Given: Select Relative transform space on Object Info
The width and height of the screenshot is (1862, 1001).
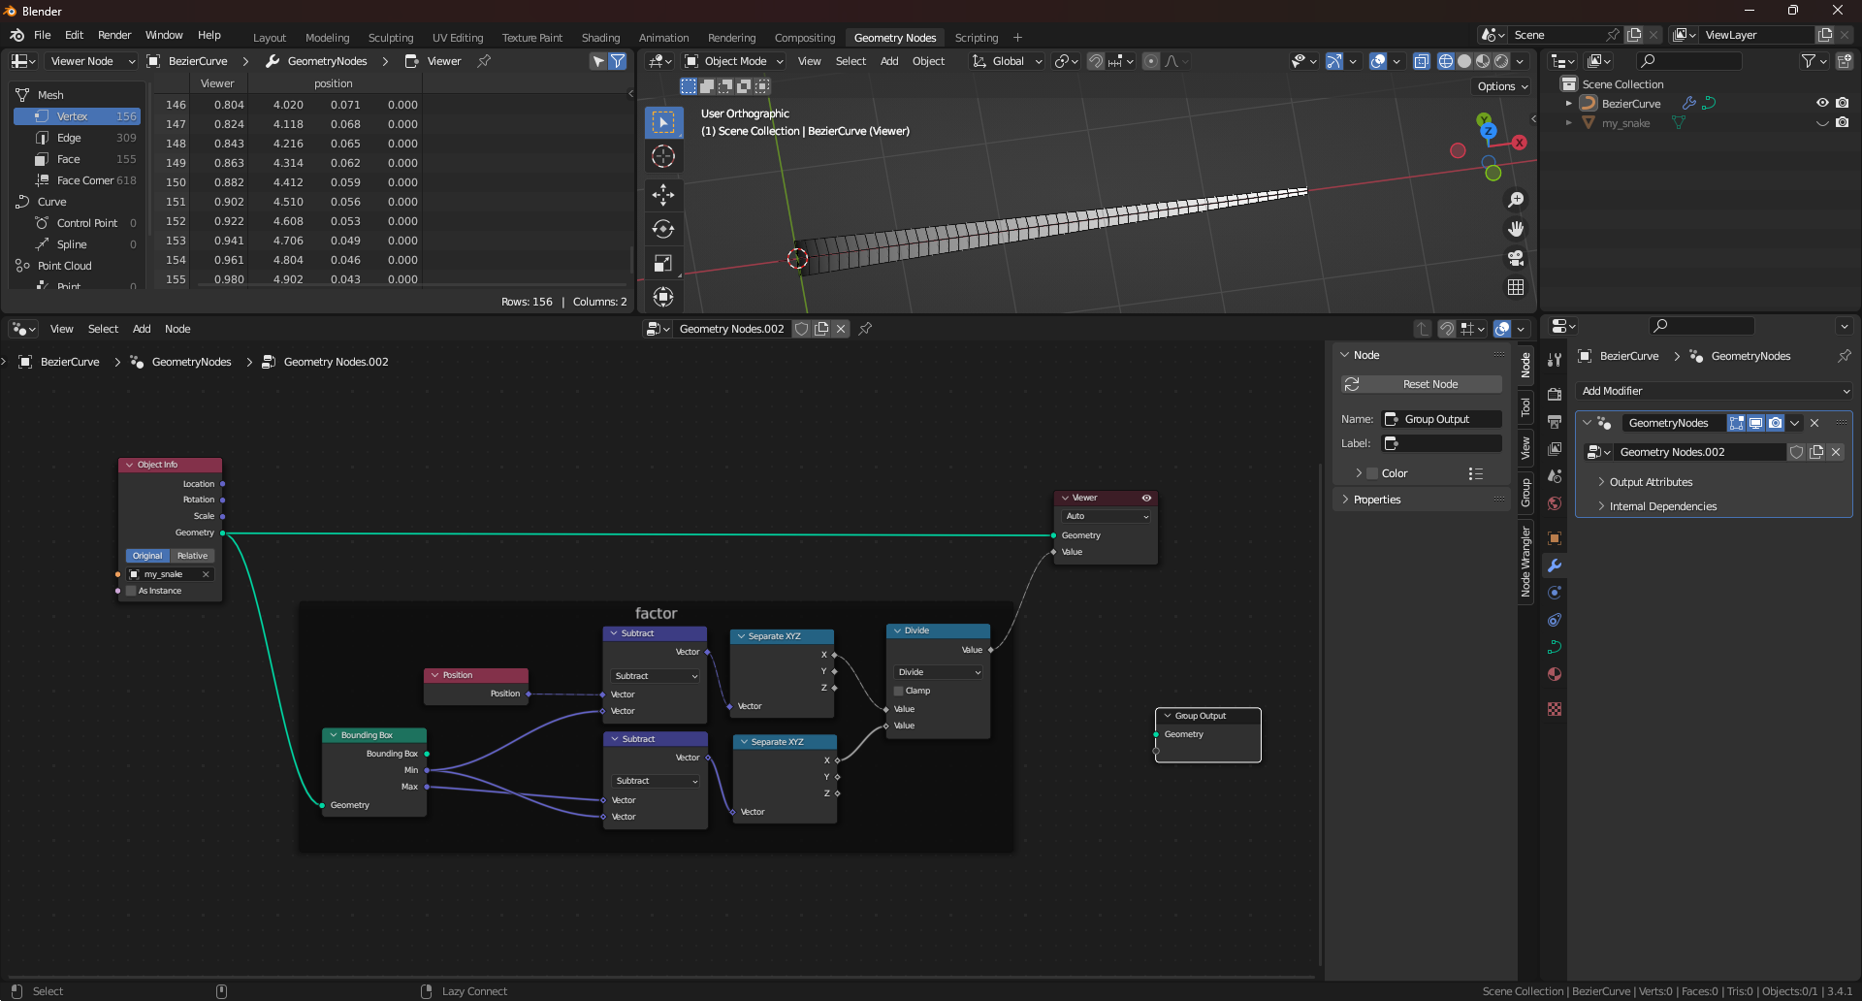Looking at the screenshot, I should point(192,556).
